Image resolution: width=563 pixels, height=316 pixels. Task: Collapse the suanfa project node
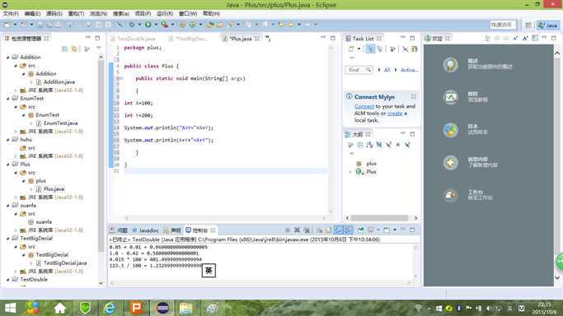[8, 205]
